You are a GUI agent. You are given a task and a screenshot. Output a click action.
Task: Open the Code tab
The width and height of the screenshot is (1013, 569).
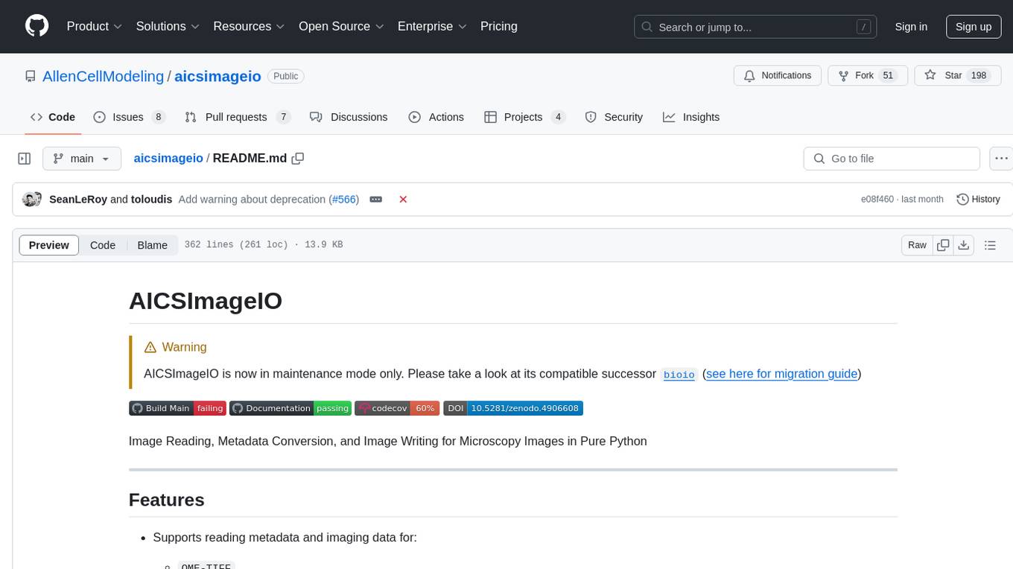[x=53, y=117]
